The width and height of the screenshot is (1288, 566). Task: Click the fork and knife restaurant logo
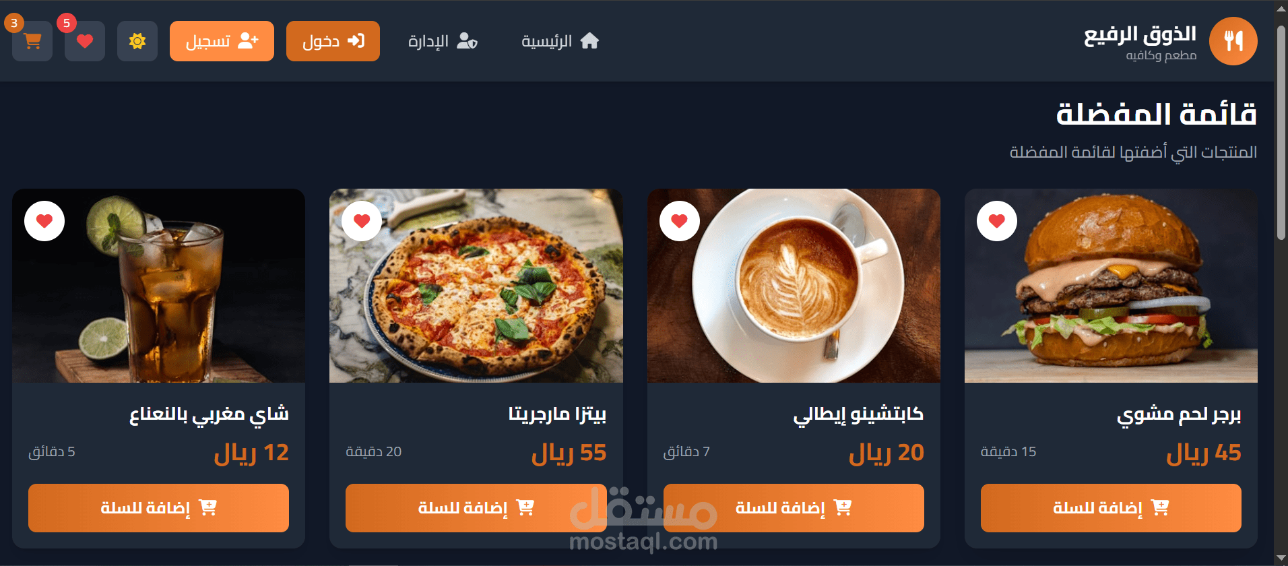(1233, 41)
